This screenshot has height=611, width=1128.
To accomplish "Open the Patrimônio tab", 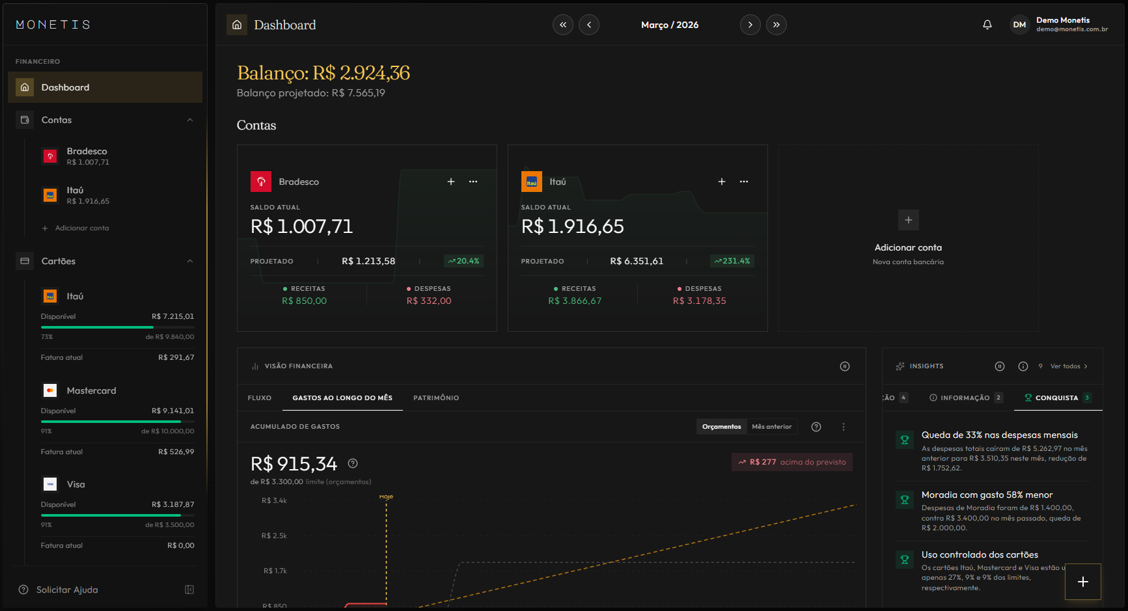I will (435, 398).
